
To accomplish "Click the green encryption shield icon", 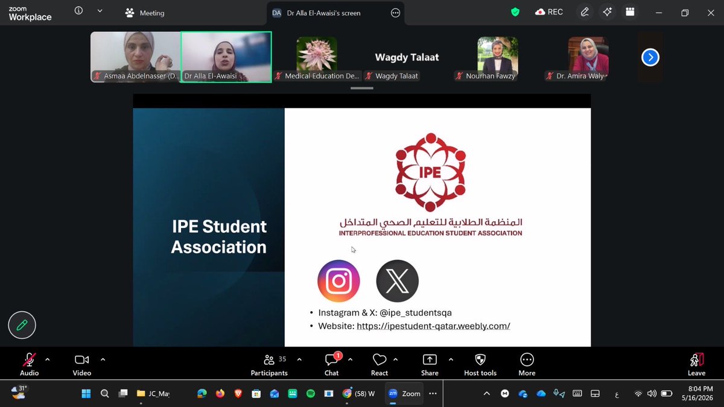I will coord(515,12).
